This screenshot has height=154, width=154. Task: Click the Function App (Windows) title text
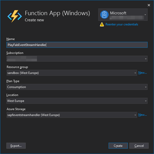57,13
